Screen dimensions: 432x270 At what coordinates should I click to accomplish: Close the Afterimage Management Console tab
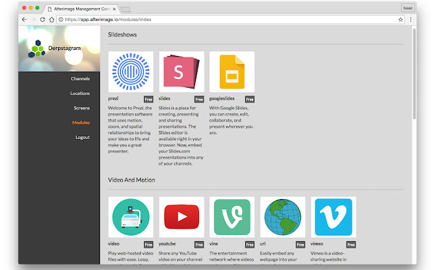coord(114,9)
